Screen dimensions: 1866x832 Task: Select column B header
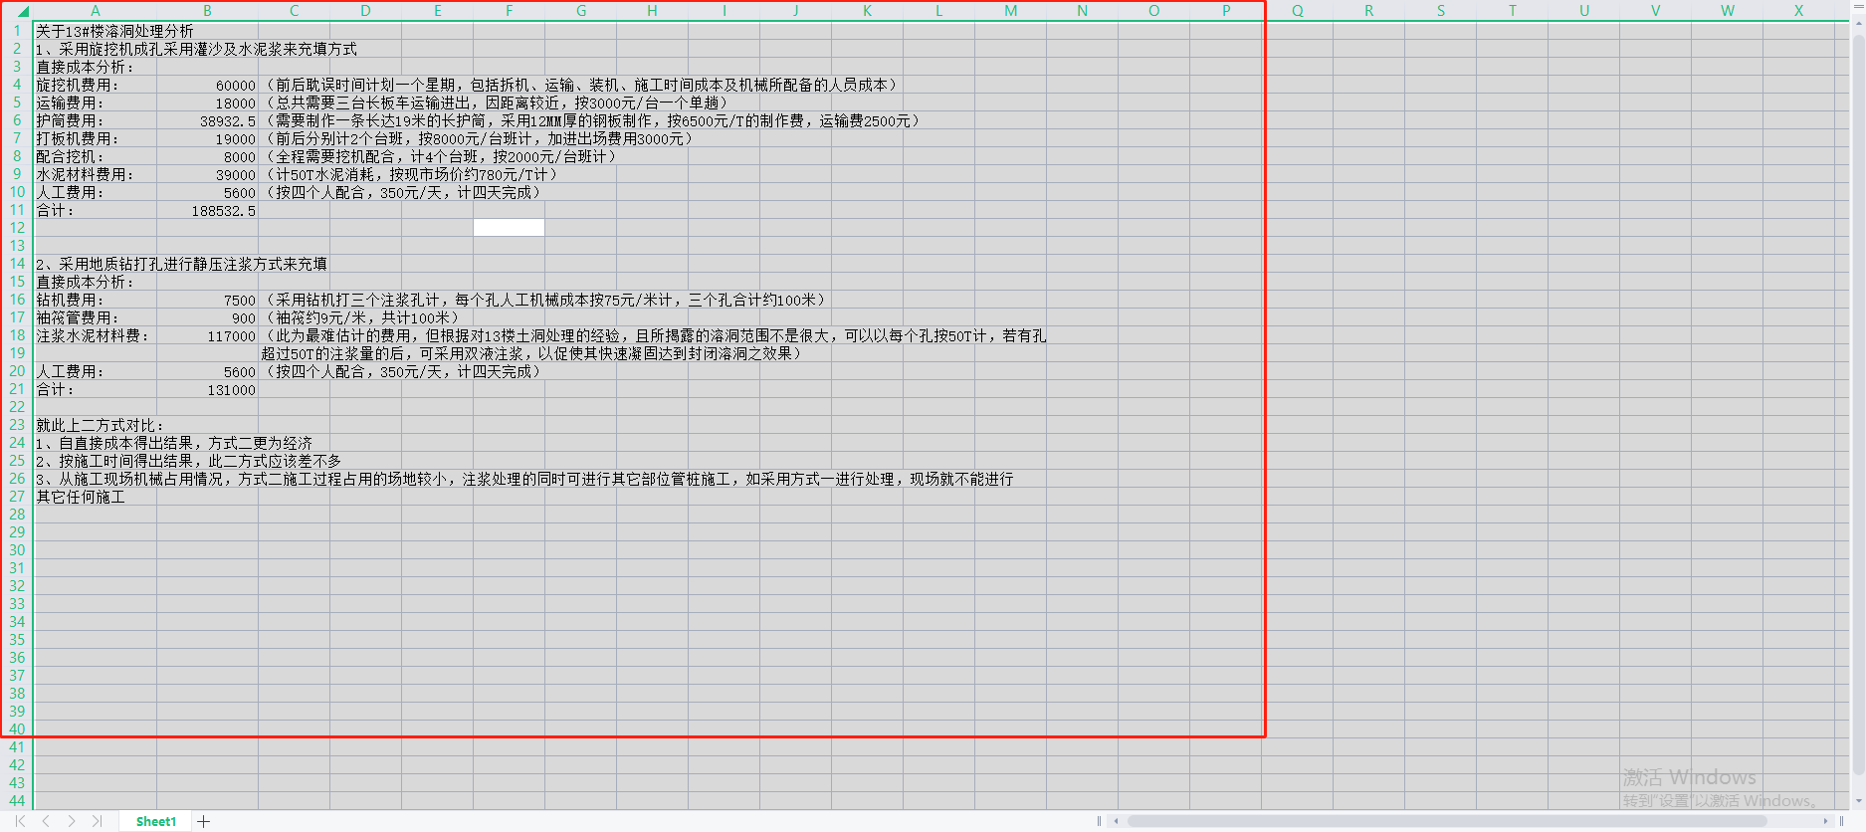(x=207, y=11)
